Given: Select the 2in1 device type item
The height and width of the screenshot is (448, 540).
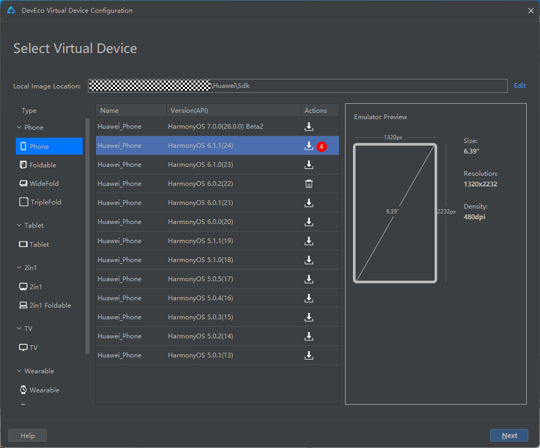Looking at the screenshot, I should 49,286.
